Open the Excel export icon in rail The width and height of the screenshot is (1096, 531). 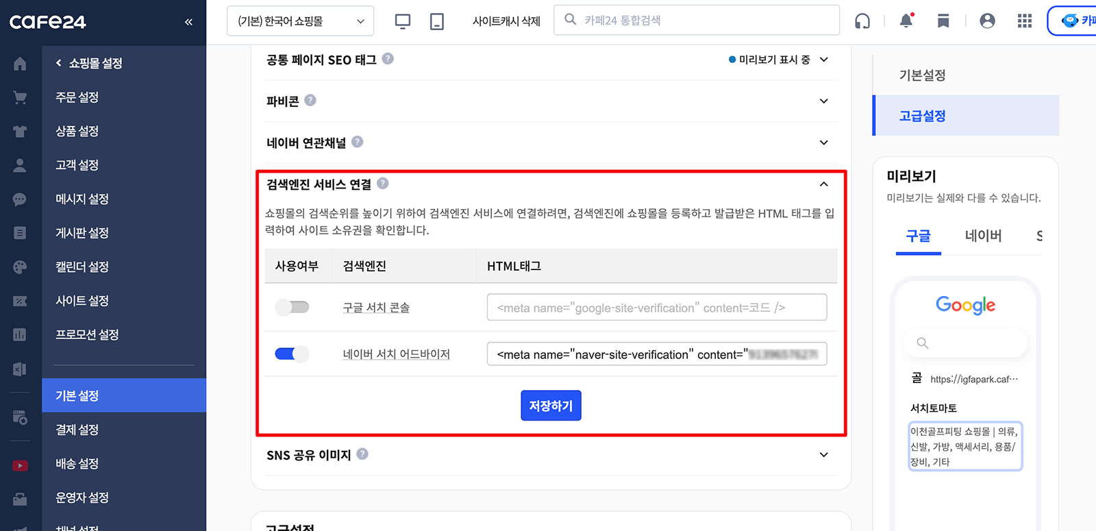20,369
